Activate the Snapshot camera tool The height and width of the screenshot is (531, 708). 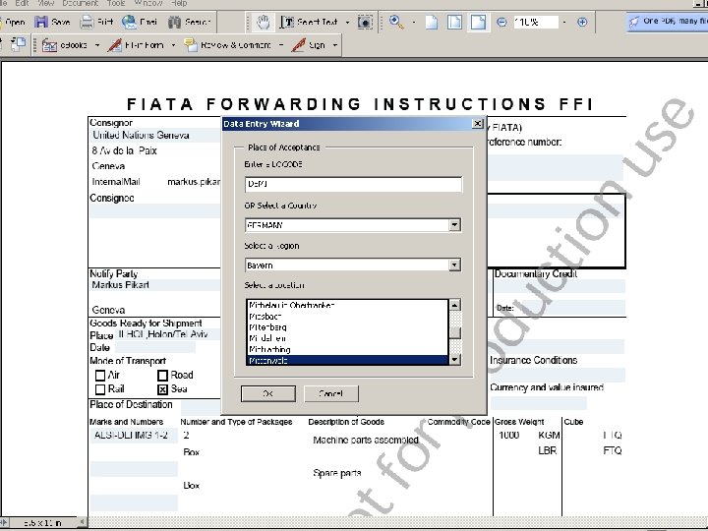(365, 22)
